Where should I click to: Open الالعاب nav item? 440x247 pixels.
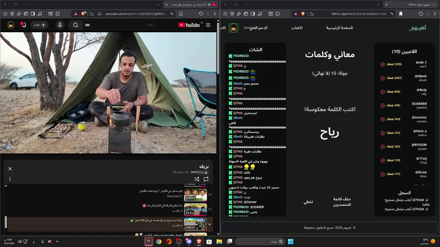(297, 28)
